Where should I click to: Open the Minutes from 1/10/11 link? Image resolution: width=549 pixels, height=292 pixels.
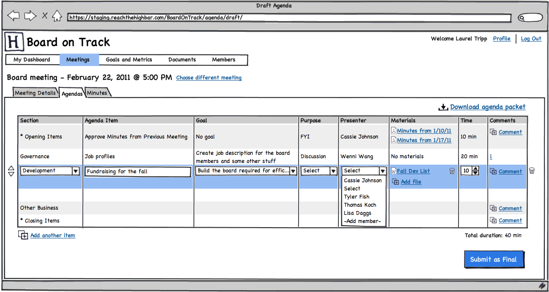[x=424, y=131]
